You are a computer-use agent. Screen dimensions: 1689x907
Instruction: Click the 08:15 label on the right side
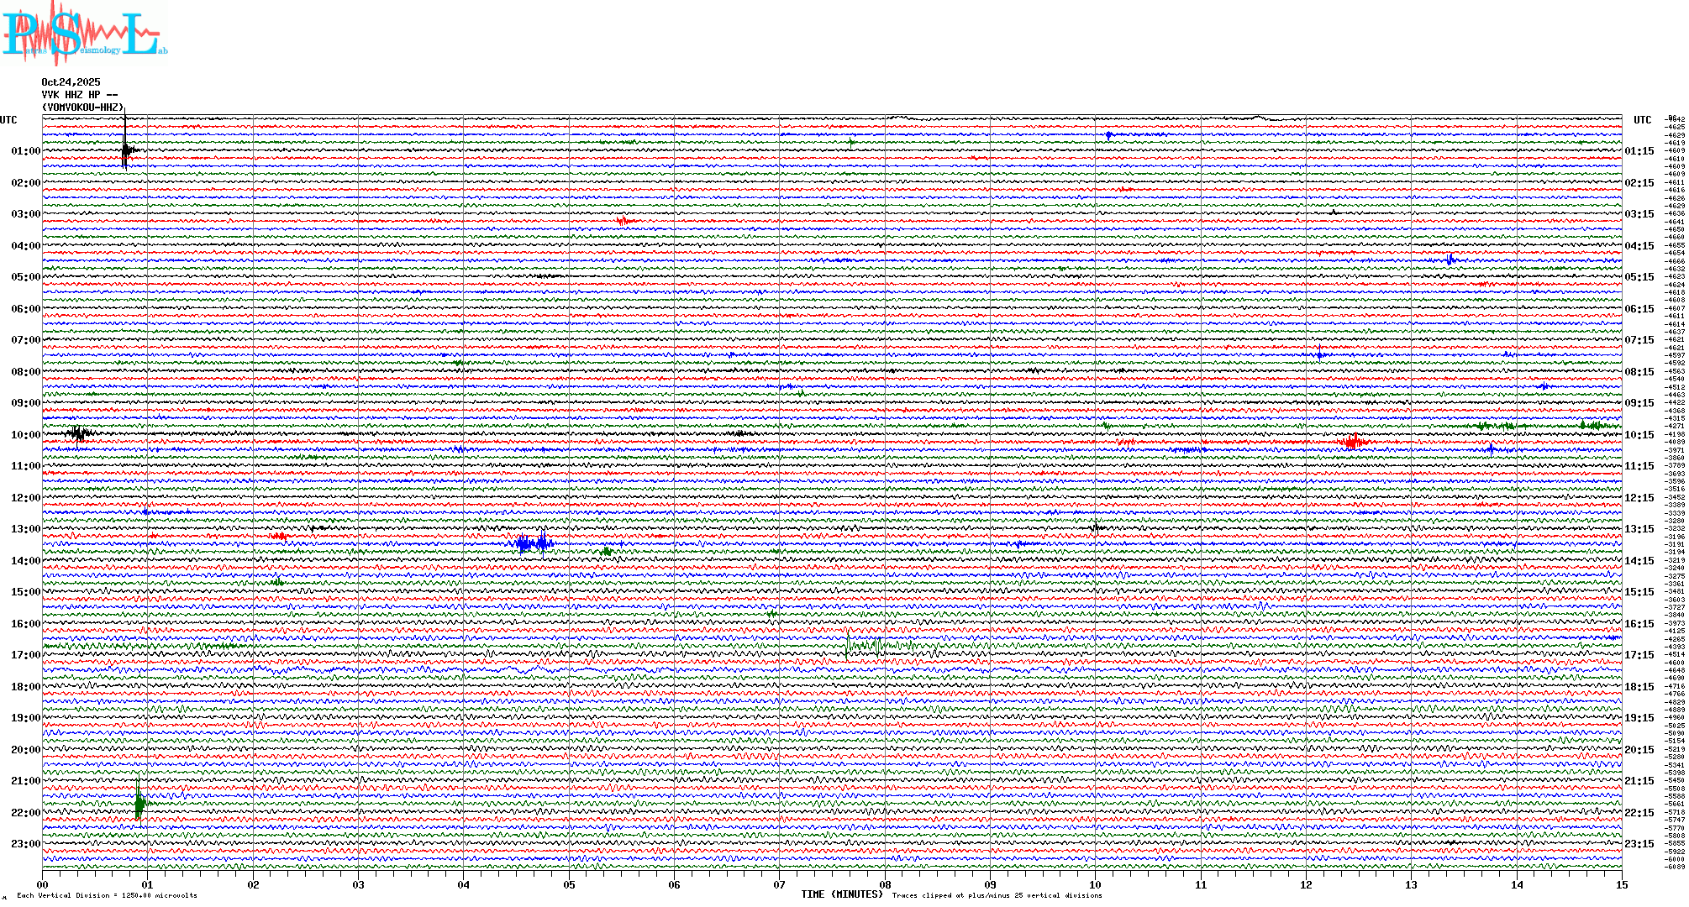[x=1639, y=372]
